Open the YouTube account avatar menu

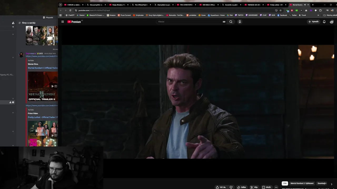(332, 22)
